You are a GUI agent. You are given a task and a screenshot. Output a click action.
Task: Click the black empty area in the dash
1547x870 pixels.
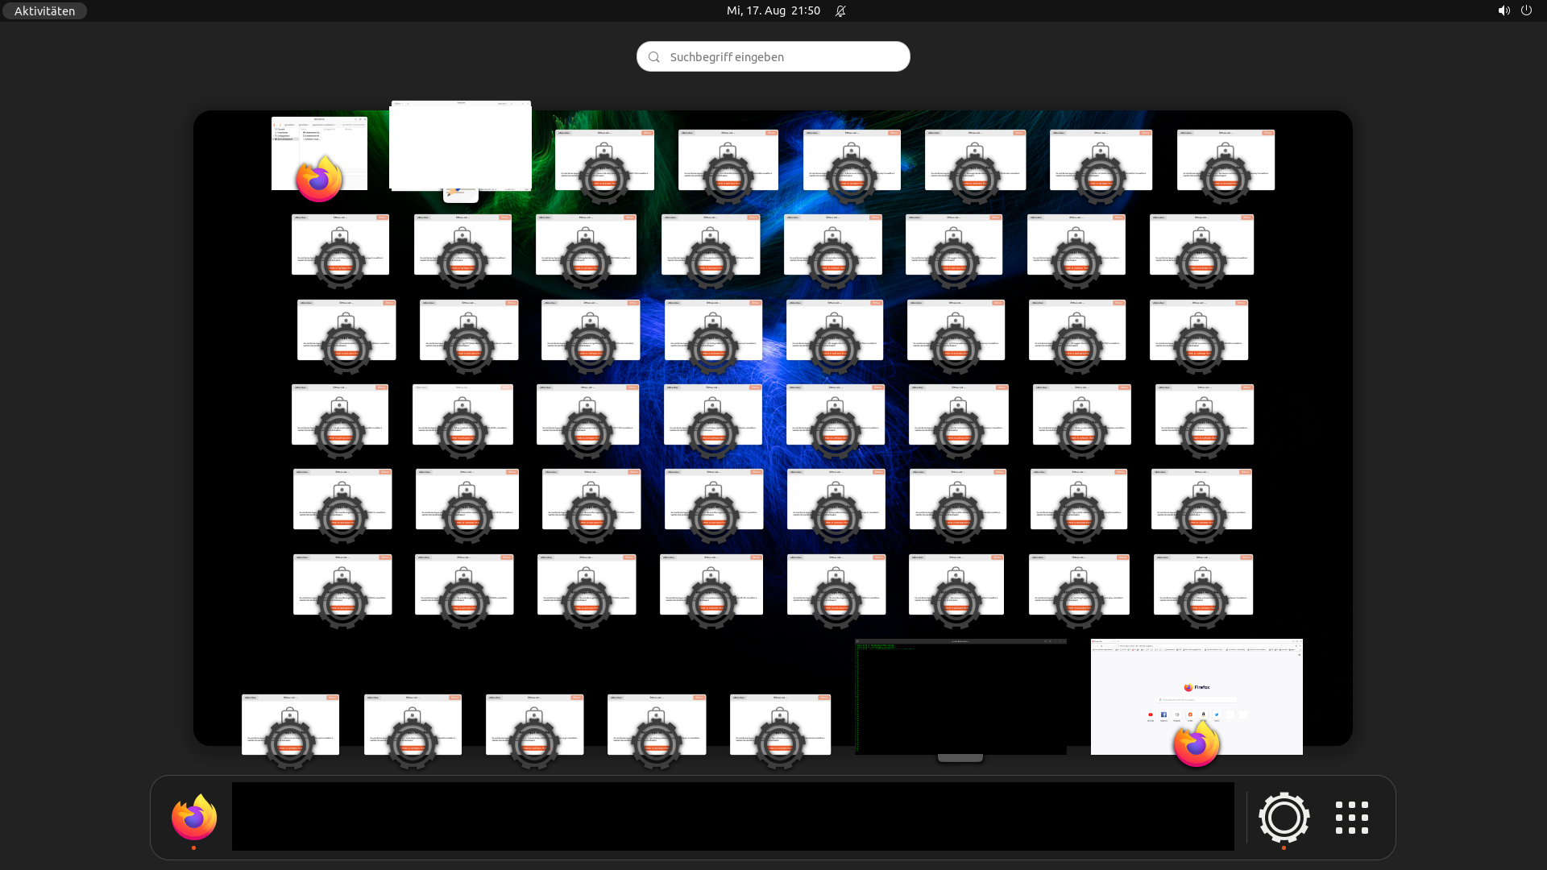point(732,816)
